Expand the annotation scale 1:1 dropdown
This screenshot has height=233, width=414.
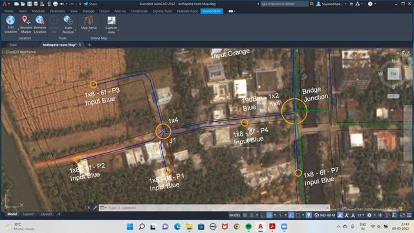pos(364,216)
